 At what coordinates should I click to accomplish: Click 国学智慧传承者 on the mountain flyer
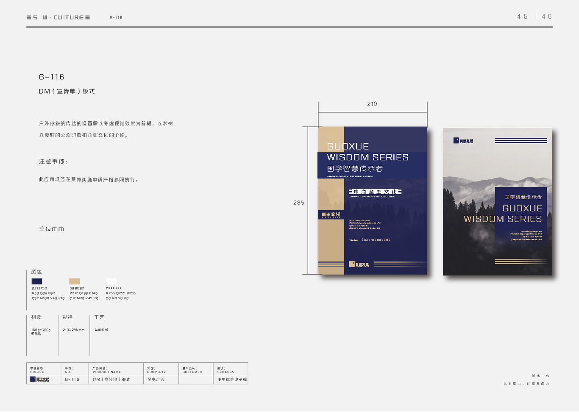tap(523, 197)
